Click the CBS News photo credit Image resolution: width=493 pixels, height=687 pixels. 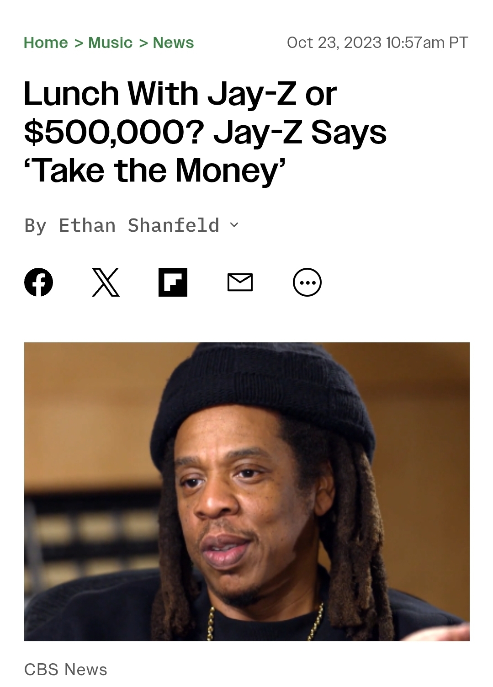click(65, 669)
